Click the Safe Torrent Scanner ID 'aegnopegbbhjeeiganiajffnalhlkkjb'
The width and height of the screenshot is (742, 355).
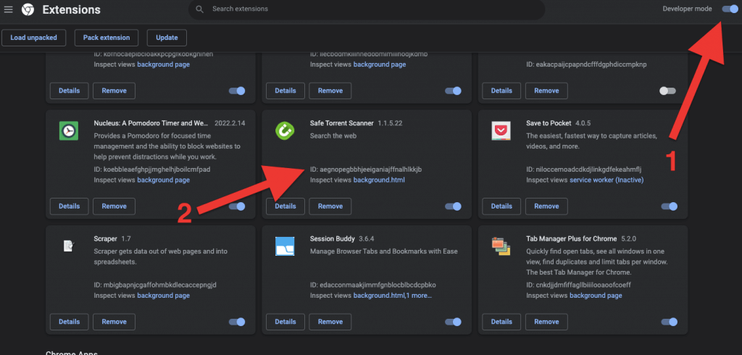[x=370, y=169]
